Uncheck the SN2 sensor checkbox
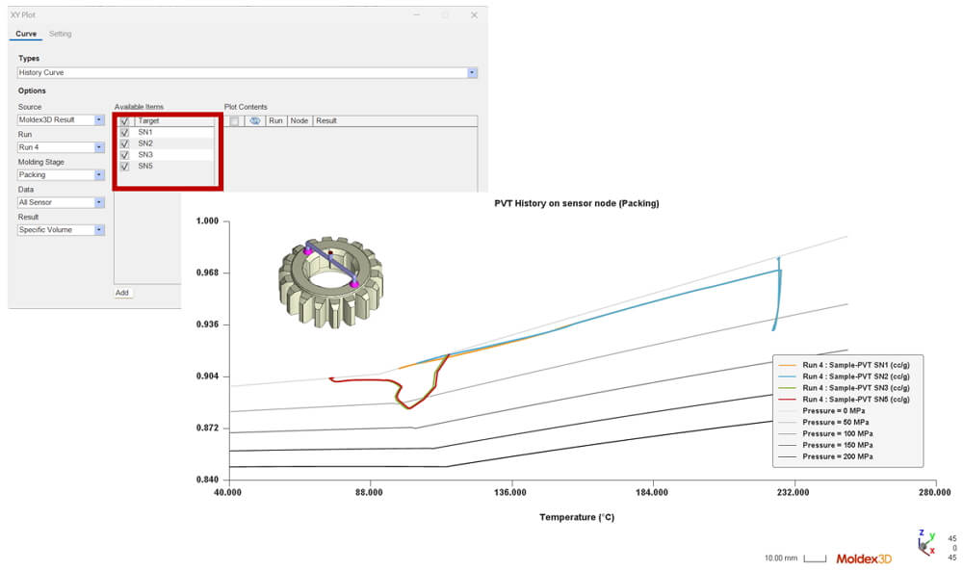 click(x=124, y=143)
